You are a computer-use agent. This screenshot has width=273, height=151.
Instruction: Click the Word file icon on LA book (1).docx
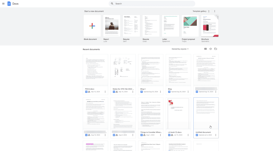tap(169, 135)
